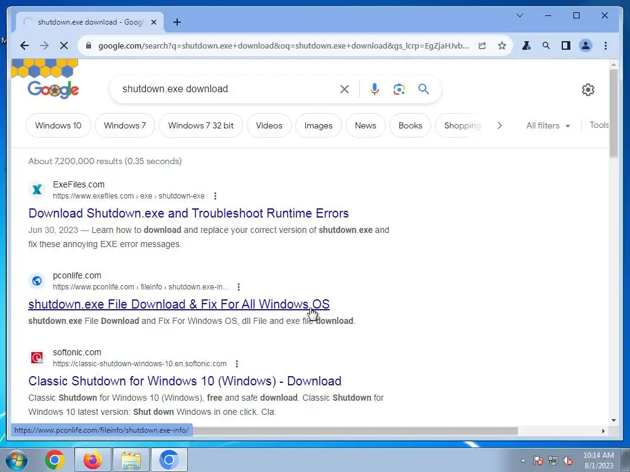Open Chrome Labs flask icon
This screenshot has width=630, height=472.
tap(526, 45)
